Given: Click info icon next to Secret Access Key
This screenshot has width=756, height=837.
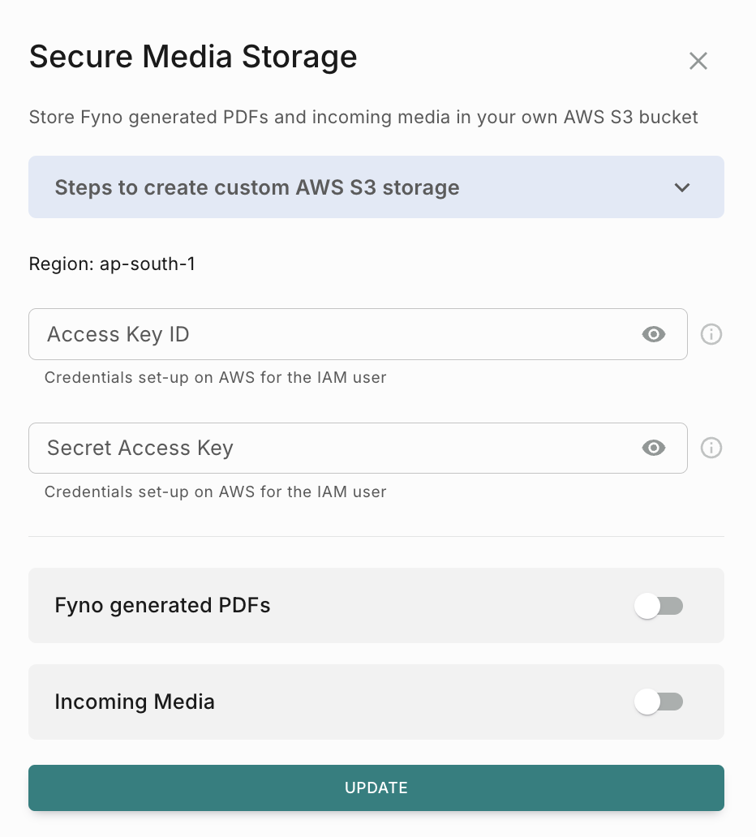Looking at the screenshot, I should [711, 448].
